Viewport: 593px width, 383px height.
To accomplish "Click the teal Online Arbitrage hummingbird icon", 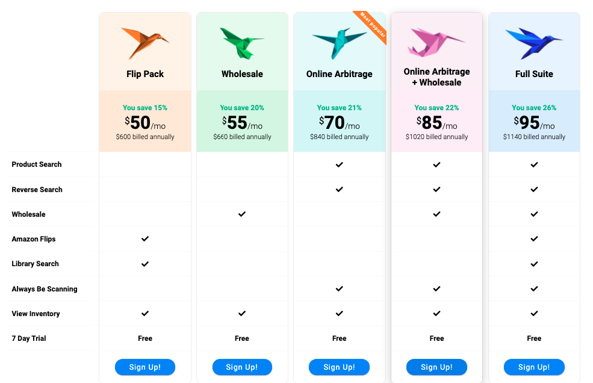I will coord(339,43).
